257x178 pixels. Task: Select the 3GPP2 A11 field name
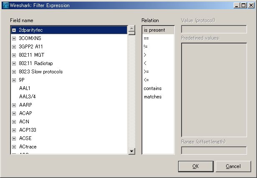pos(31,47)
